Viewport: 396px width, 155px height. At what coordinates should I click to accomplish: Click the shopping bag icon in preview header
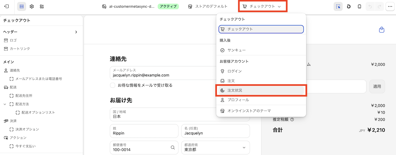tap(381, 30)
